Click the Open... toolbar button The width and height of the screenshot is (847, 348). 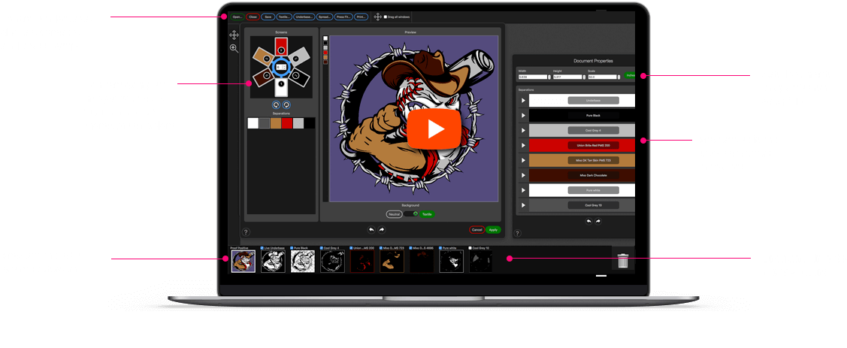[237, 17]
